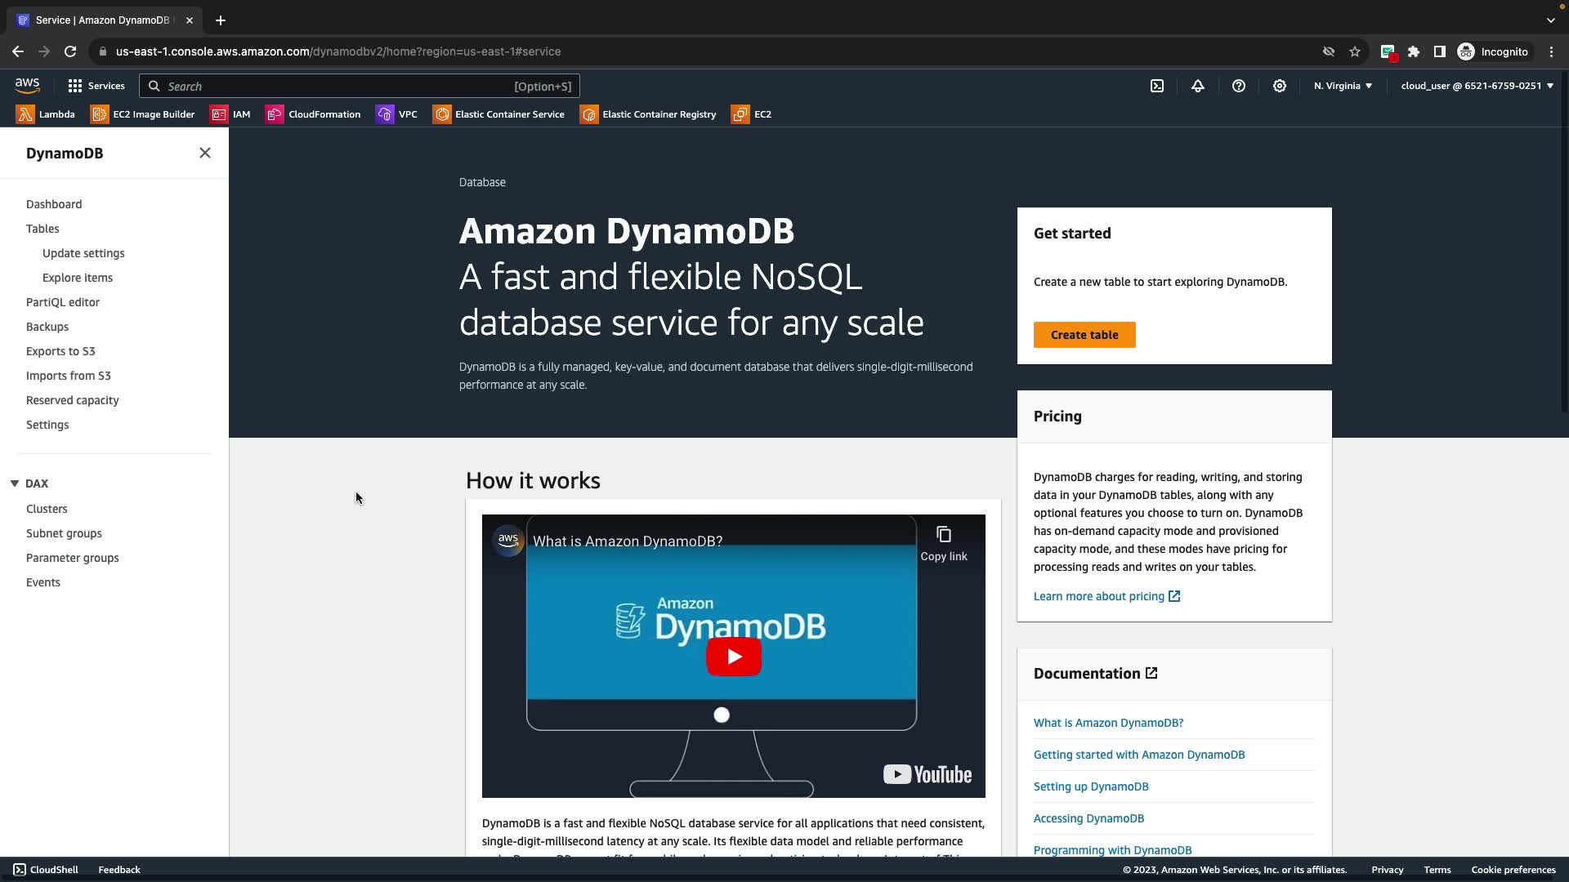Image resolution: width=1569 pixels, height=882 pixels.
Task: Open the N. Virginia region dropdown
Action: tap(1343, 86)
